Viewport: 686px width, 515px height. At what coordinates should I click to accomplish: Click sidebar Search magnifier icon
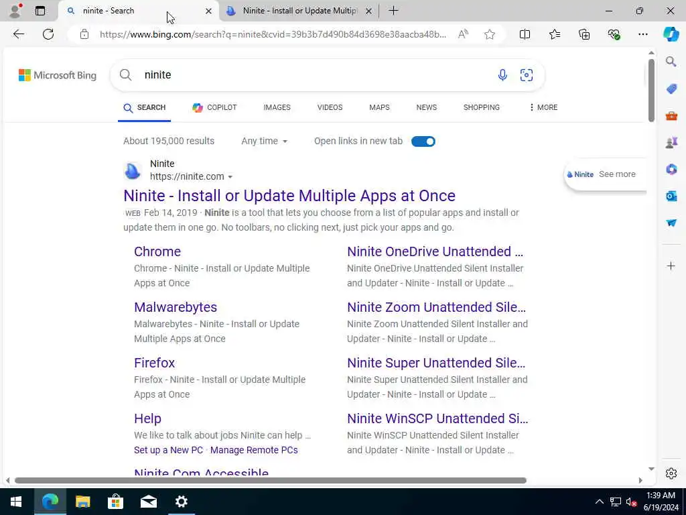click(x=671, y=62)
